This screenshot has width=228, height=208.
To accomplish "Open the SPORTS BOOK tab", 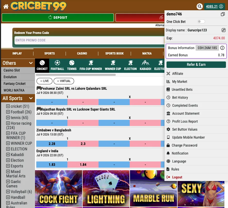I will pyautogui.click(x=115, y=53).
